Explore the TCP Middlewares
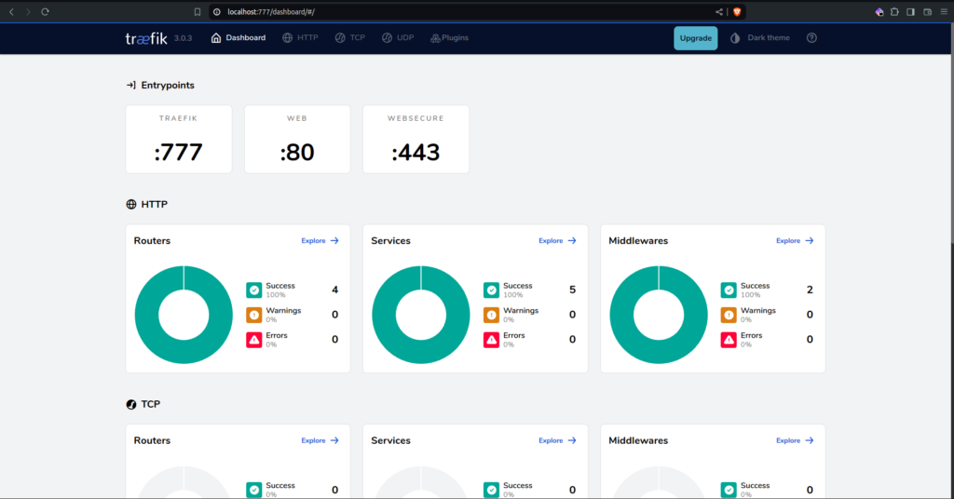954x499 pixels. [795, 440]
